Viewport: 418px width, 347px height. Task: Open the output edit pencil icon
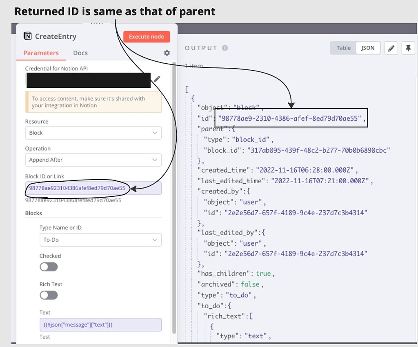point(391,48)
